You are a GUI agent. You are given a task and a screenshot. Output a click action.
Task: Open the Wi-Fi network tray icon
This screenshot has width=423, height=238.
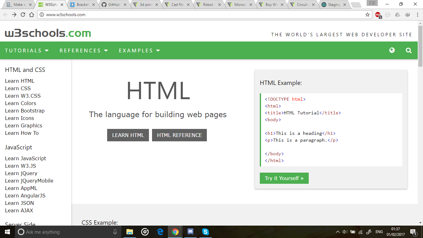click(x=360, y=232)
